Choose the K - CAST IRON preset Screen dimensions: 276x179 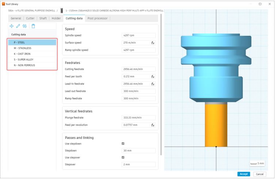coord(32,54)
